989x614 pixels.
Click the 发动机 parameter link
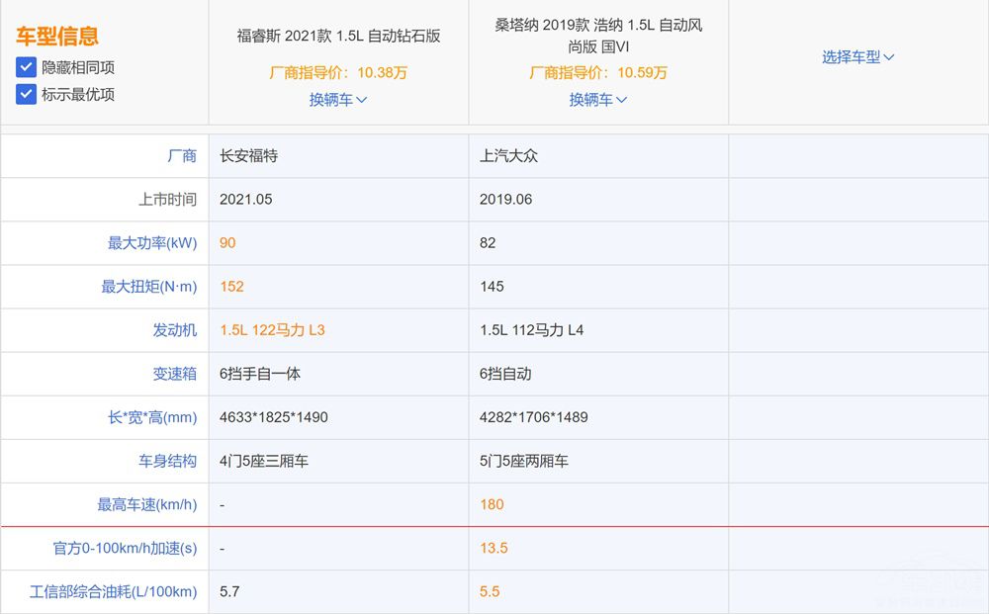[x=174, y=330]
